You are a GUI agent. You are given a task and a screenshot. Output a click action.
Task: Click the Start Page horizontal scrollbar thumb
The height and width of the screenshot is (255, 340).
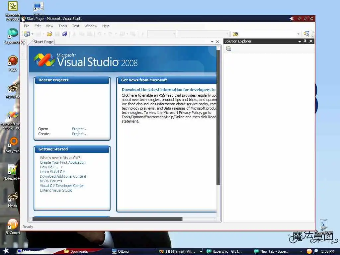[x=107, y=219]
